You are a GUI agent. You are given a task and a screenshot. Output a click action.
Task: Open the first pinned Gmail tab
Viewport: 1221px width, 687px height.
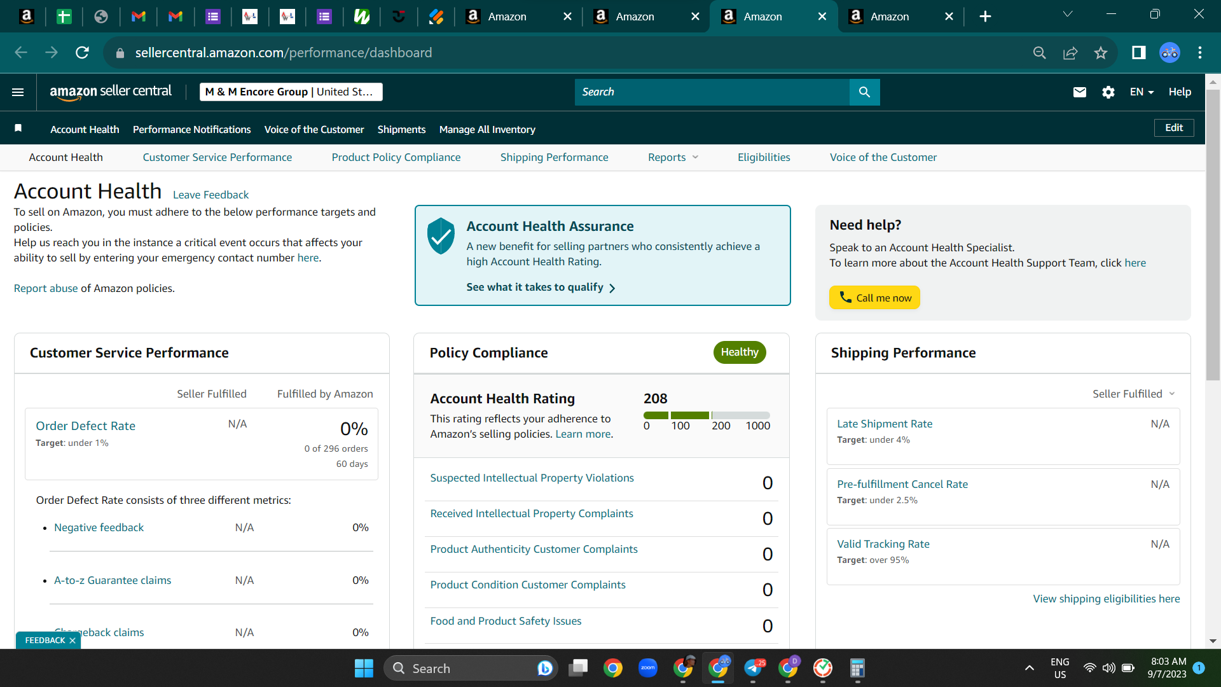coord(139,17)
